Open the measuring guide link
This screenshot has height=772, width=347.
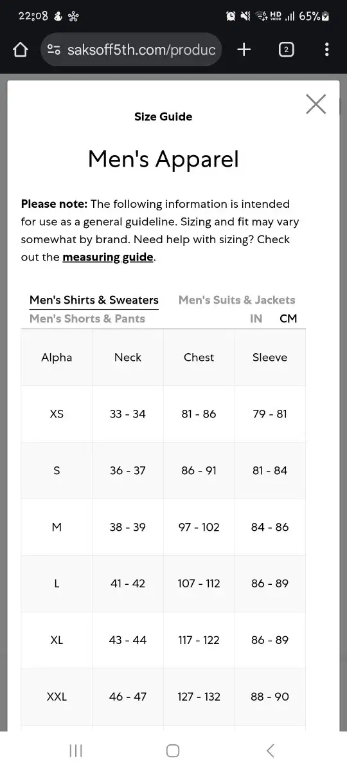107,257
